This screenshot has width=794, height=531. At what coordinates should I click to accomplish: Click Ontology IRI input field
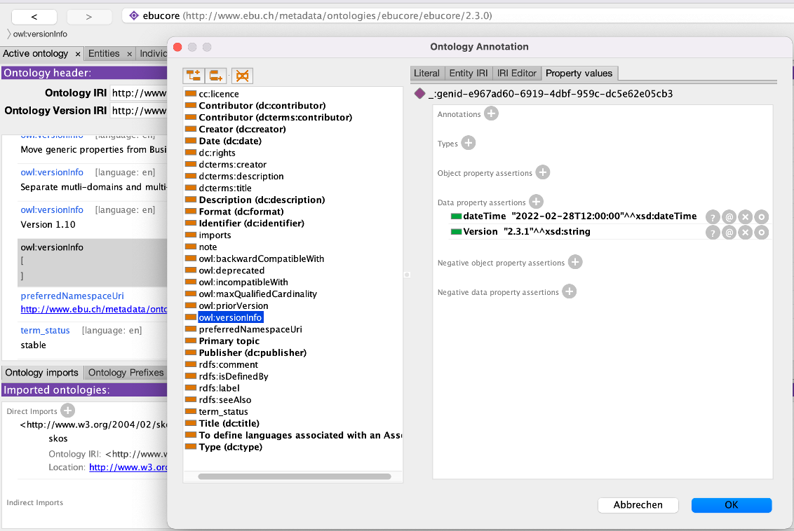pos(139,93)
